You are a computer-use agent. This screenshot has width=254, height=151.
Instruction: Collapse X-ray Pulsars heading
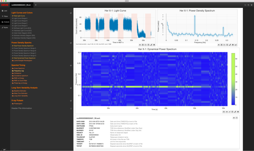(17, 100)
